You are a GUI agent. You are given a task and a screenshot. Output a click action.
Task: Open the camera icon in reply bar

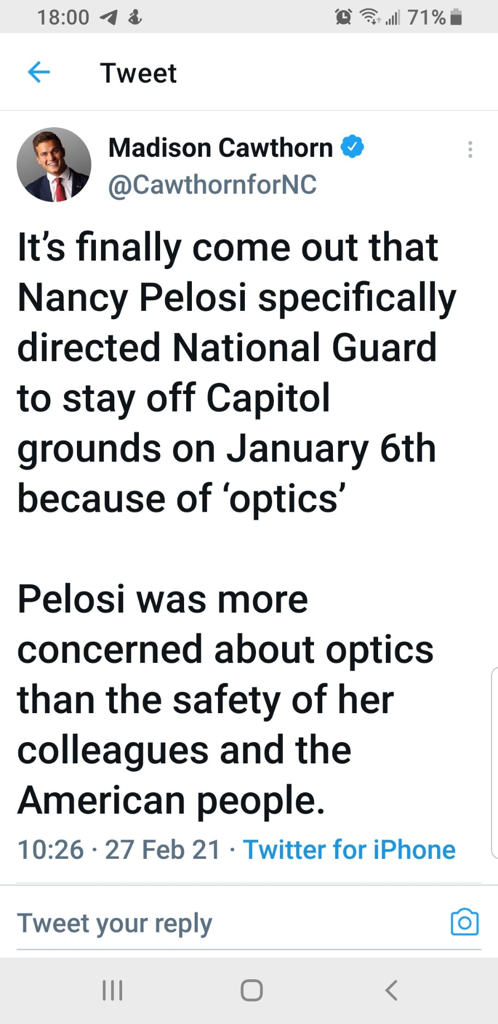(x=465, y=922)
